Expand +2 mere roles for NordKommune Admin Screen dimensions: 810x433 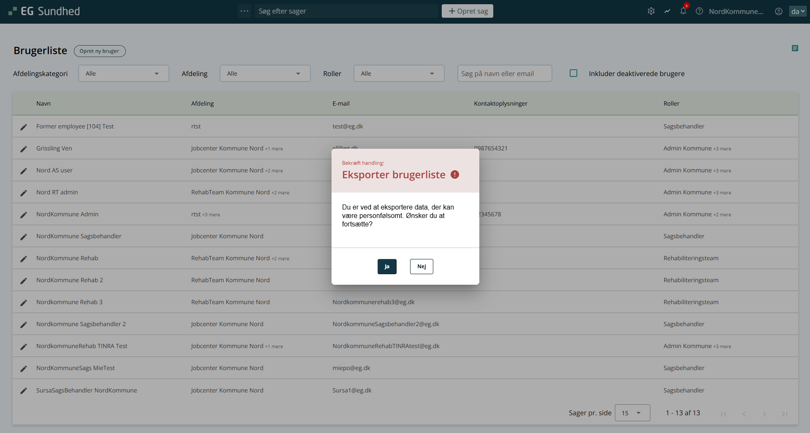click(x=722, y=215)
